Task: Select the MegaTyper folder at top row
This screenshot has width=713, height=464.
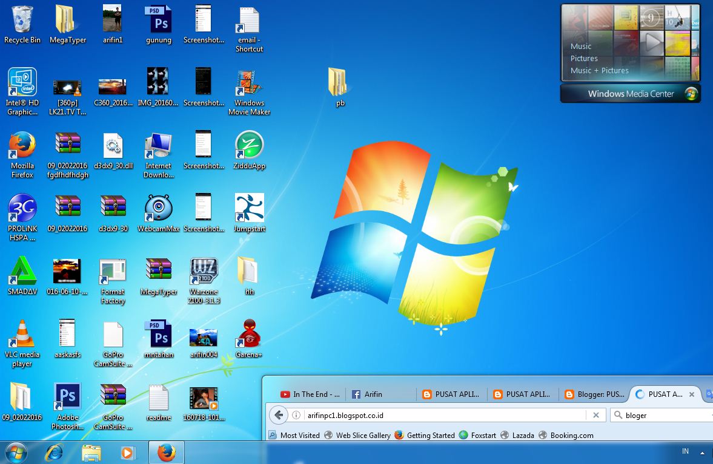Action: coord(65,19)
